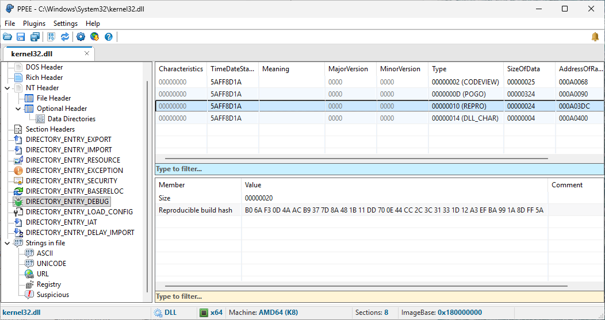The height and width of the screenshot is (320, 605).
Task: Open Suspicious strings list
Action: (53, 295)
